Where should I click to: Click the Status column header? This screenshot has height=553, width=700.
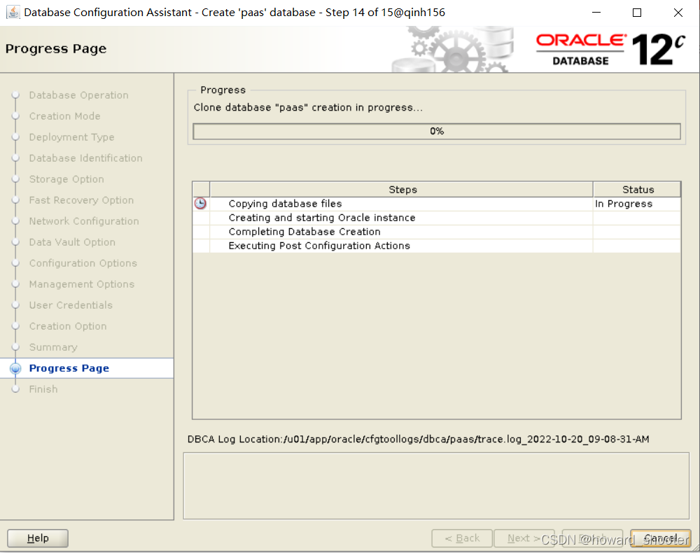(637, 189)
